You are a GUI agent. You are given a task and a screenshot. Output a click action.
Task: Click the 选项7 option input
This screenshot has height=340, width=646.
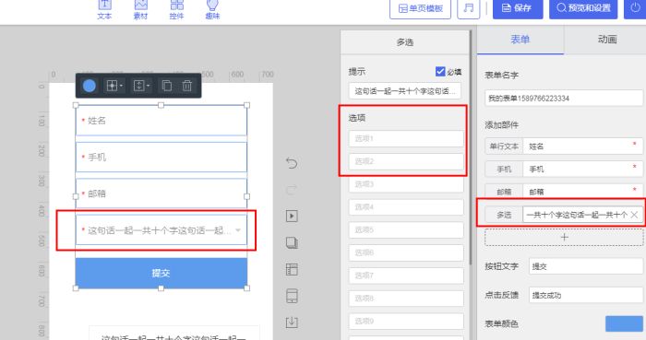[x=406, y=276]
